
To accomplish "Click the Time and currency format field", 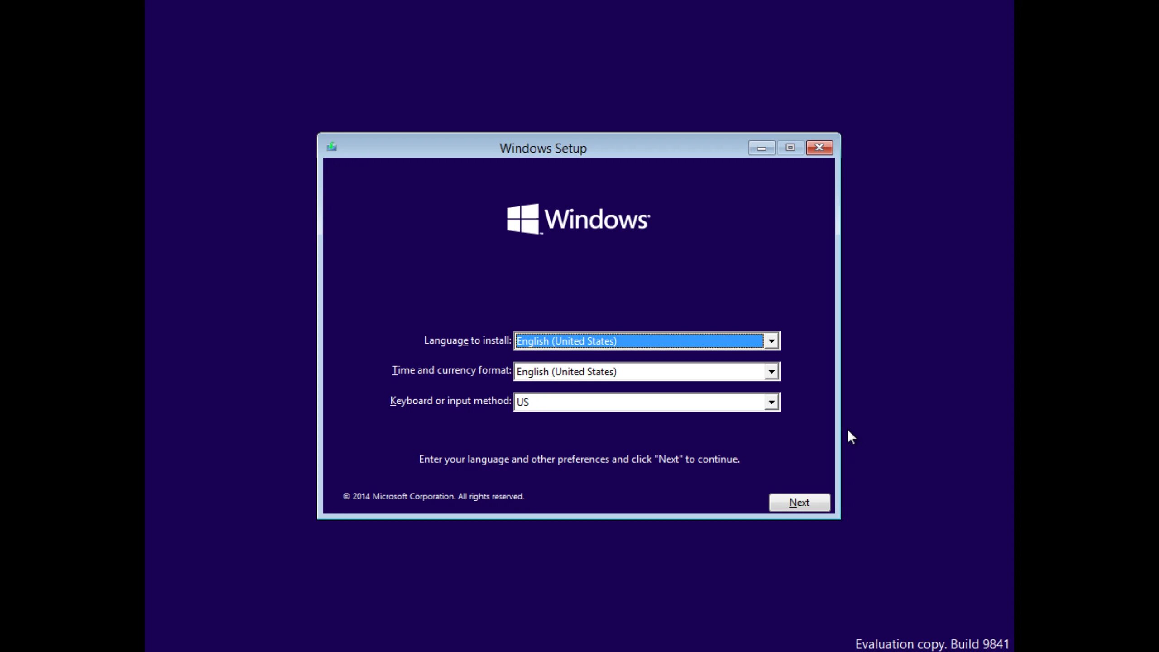I will pos(638,372).
